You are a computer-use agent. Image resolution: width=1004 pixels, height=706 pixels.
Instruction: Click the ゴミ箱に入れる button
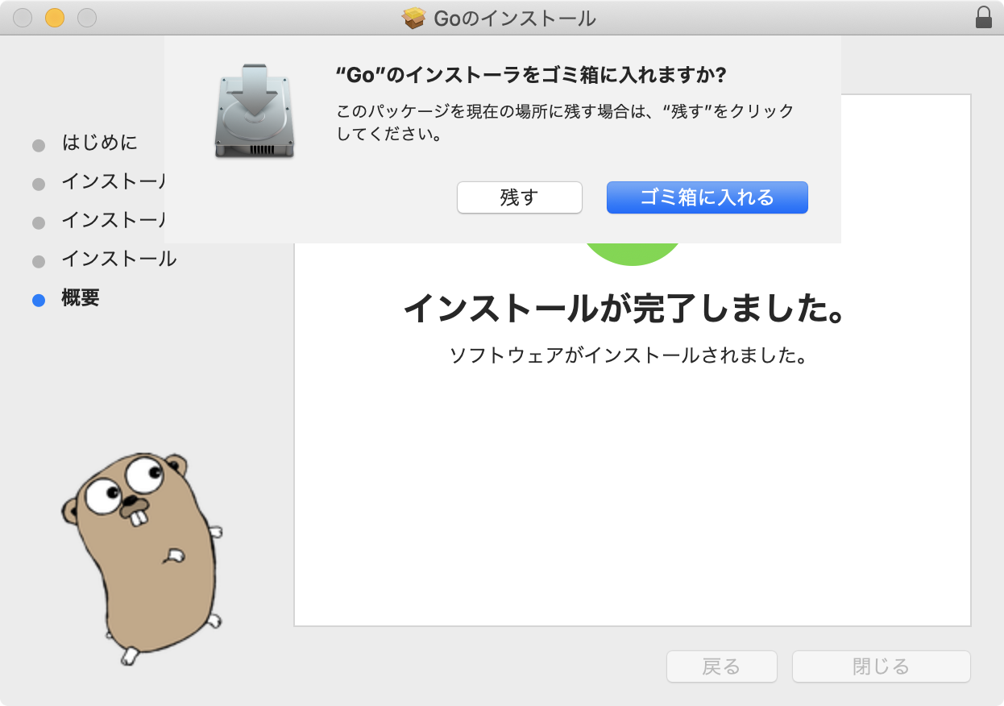707,197
